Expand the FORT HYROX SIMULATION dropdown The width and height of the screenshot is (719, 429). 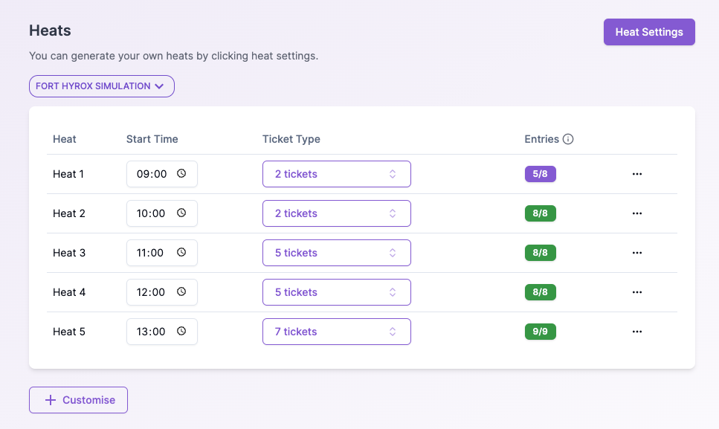pos(101,86)
